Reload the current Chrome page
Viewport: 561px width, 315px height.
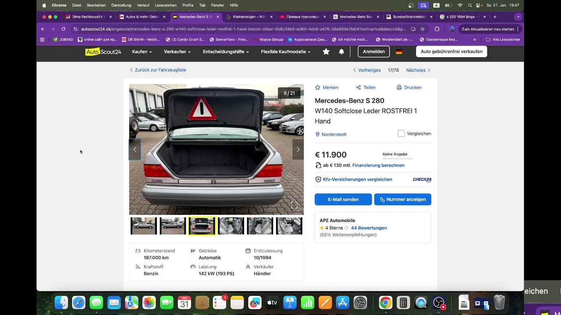click(63, 29)
